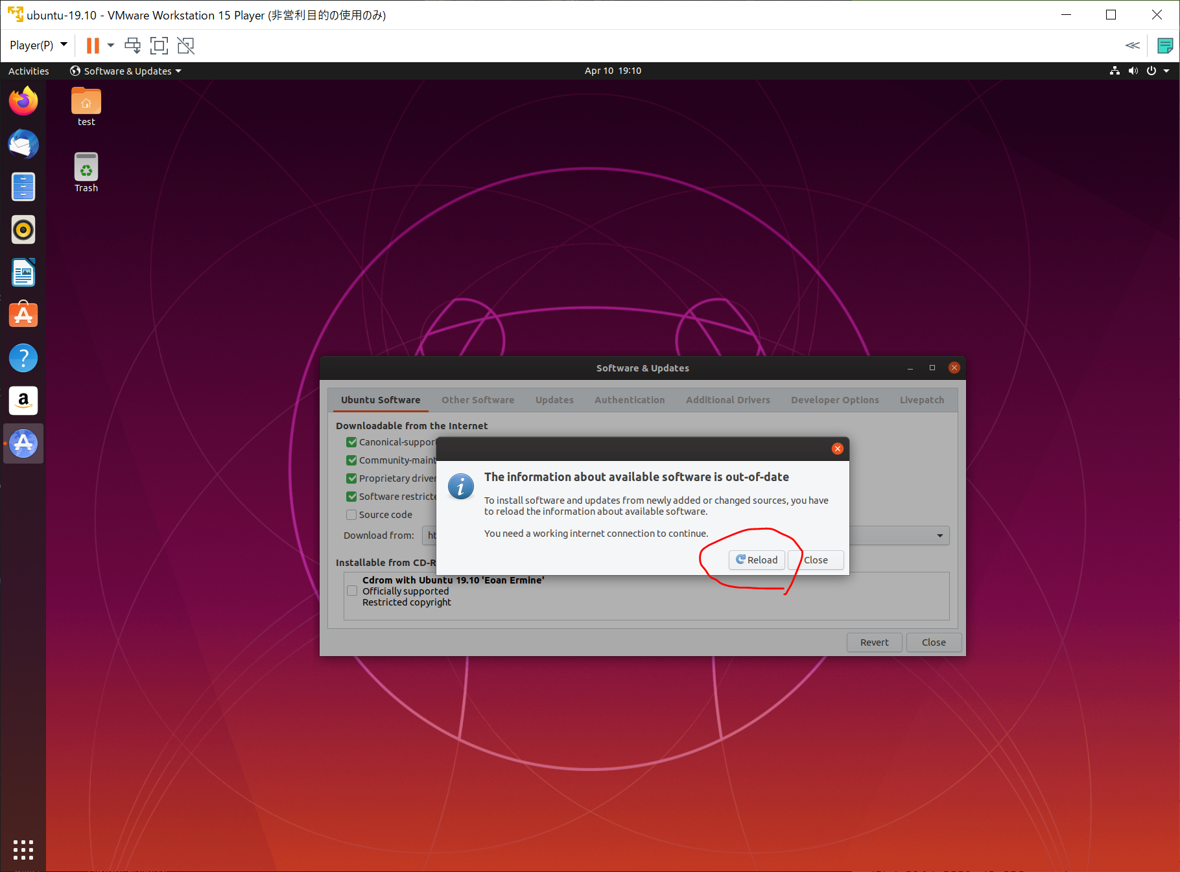Image resolution: width=1180 pixels, height=872 pixels.
Task: Enter VMware full screen mode
Action: (x=159, y=45)
